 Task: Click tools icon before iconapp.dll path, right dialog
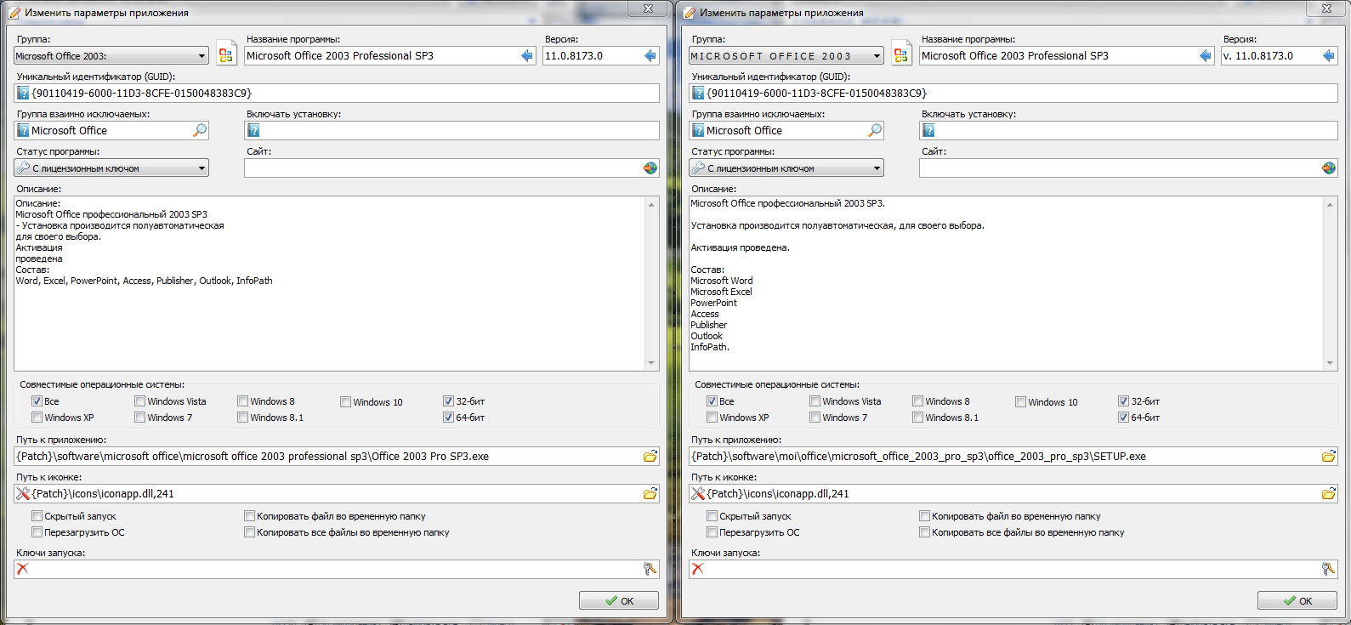698,494
